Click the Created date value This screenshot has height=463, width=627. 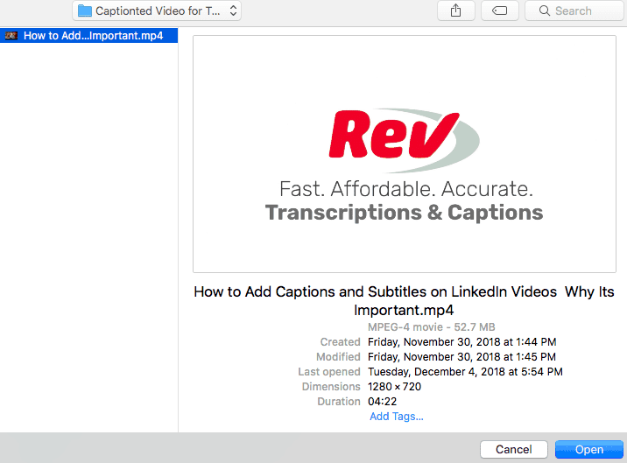pyautogui.click(x=461, y=342)
